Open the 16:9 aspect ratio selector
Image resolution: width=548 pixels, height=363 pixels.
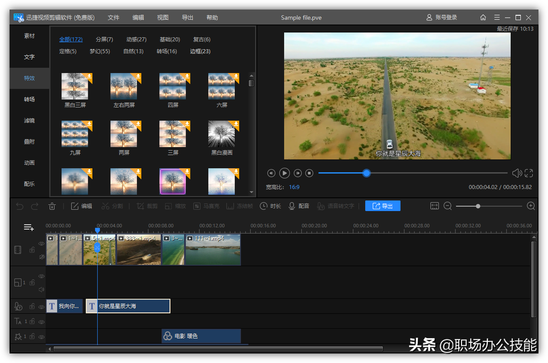[x=294, y=187]
